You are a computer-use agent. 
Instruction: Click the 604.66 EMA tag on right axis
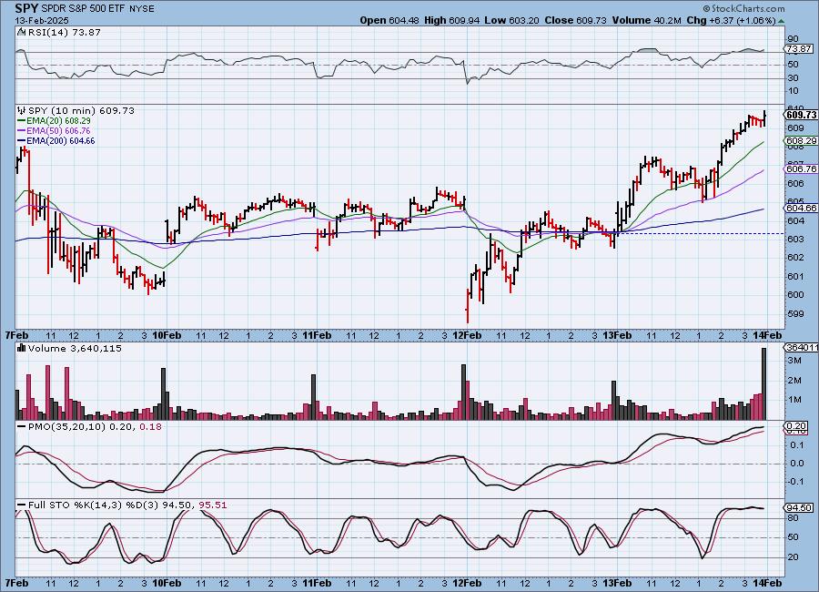pyautogui.click(x=801, y=209)
